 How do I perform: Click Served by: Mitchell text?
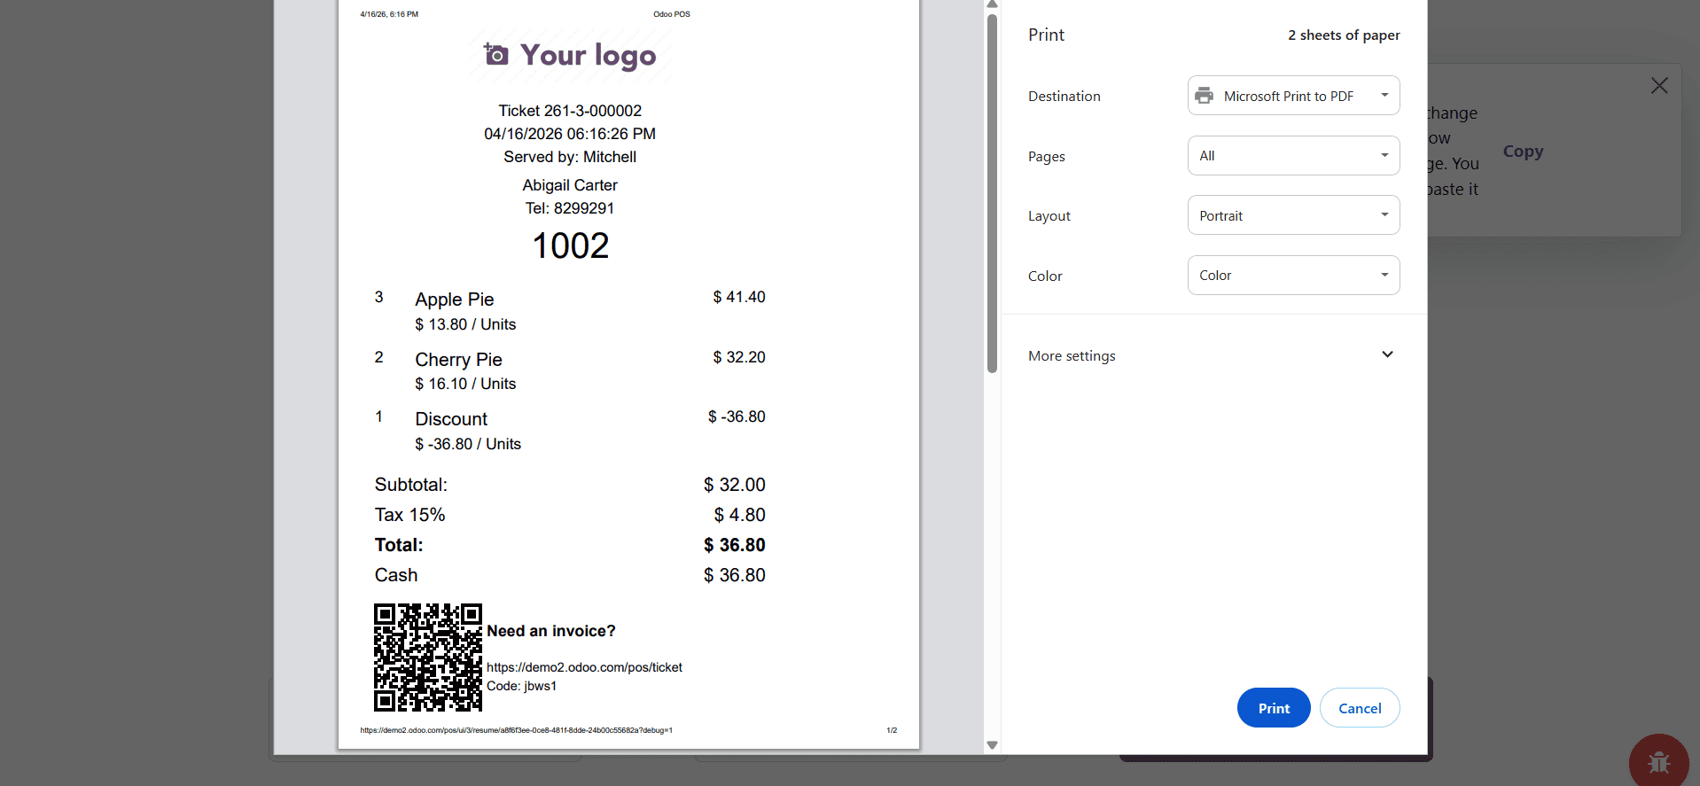570,157
